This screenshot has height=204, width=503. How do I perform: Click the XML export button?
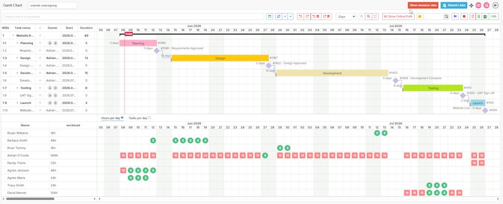494,16
